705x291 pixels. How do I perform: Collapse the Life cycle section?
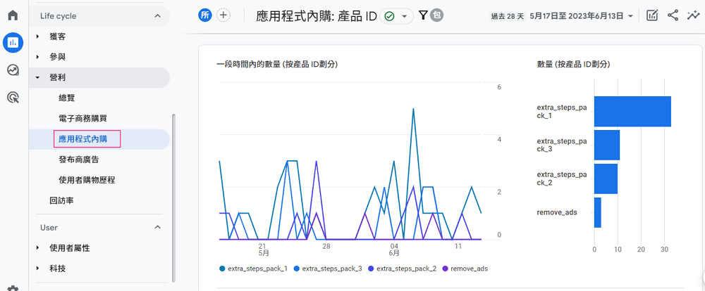click(x=157, y=15)
